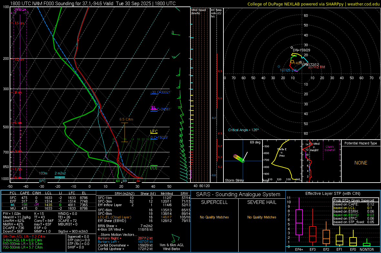The width and height of the screenshot is (381, 253).
Task: Click the orange NONE hazard type
Action: 361,163
